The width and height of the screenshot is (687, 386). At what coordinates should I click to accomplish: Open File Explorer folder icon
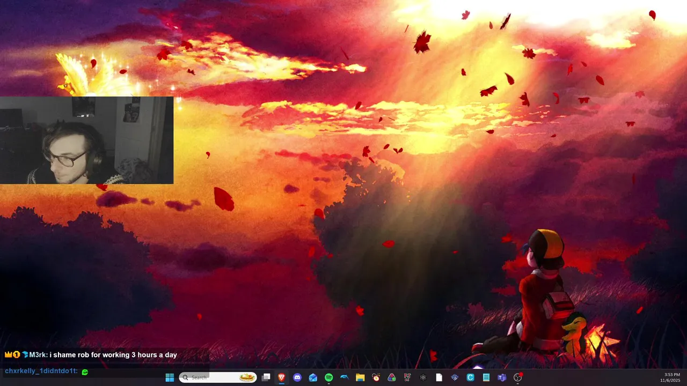(x=360, y=377)
